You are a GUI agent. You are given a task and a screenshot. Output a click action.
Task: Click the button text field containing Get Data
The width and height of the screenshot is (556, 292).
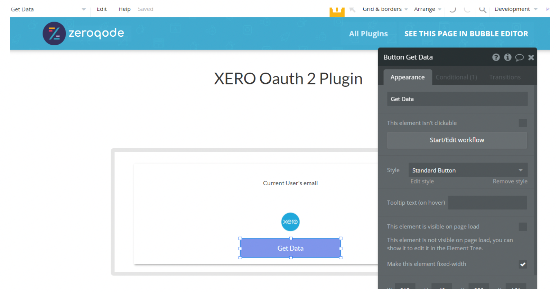coord(457,99)
